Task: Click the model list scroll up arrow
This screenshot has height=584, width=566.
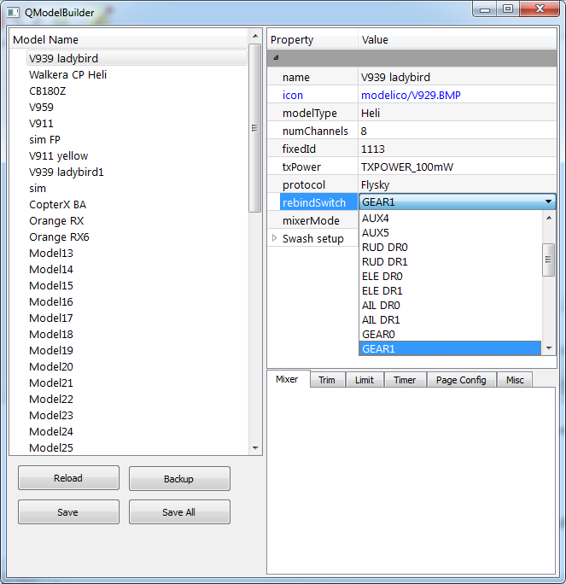Action: click(x=255, y=36)
